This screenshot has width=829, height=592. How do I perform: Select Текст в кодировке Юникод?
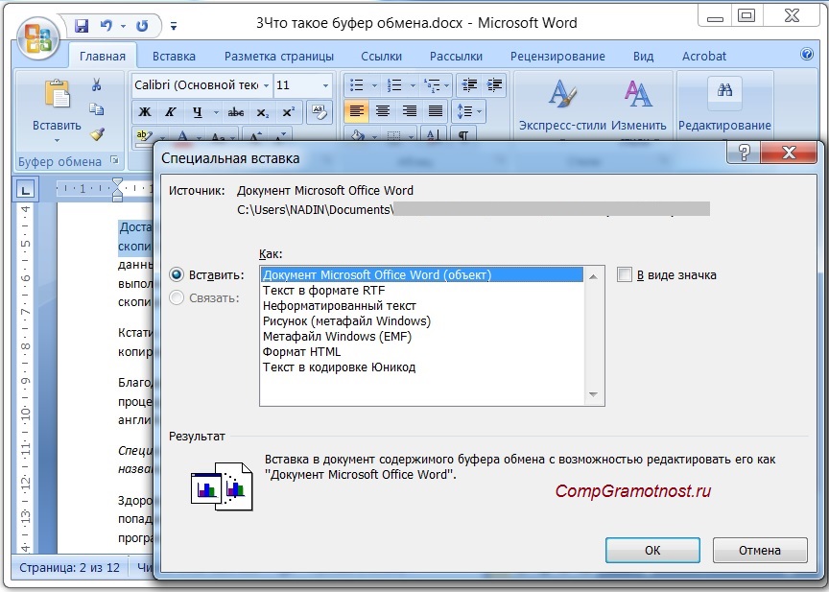[422, 367]
